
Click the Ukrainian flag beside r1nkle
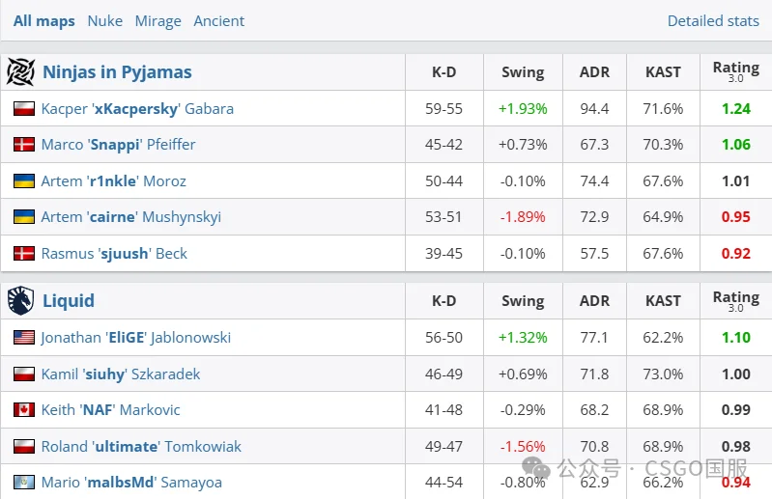pos(24,181)
